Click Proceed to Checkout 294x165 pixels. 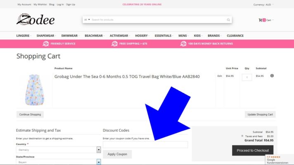click(x=253, y=151)
